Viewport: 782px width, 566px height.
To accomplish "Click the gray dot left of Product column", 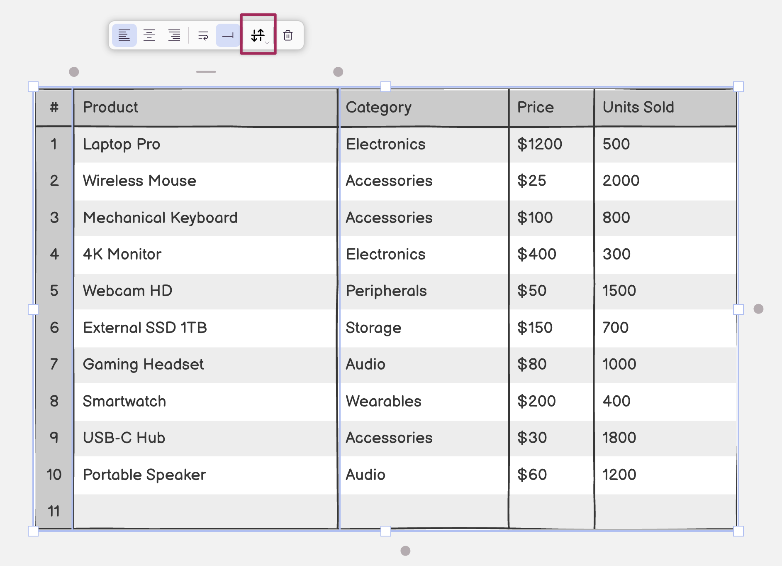I will [x=74, y=72].
